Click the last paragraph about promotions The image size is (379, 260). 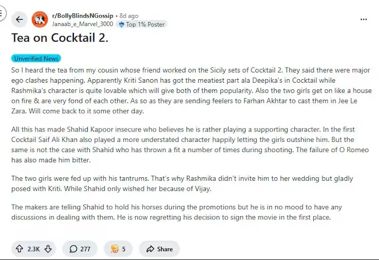[x=189, y=212]
